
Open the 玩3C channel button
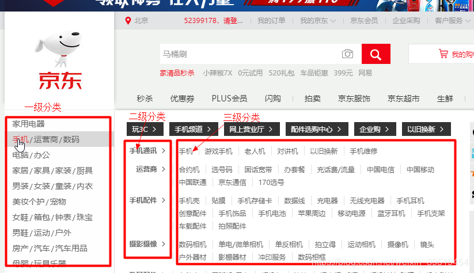tap(145, 130)
